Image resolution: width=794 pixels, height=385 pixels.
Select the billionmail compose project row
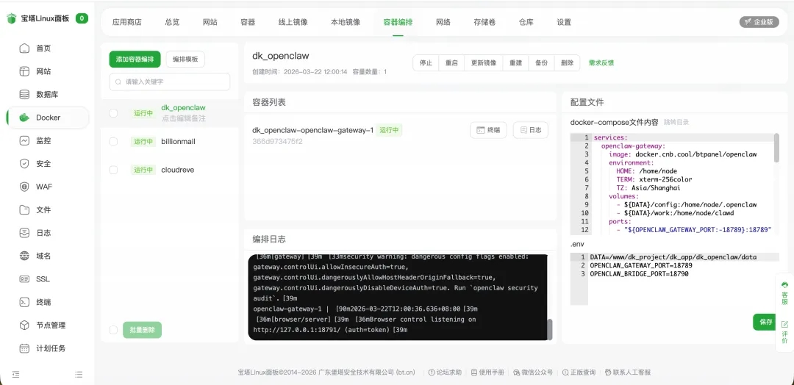click(170, 142)
